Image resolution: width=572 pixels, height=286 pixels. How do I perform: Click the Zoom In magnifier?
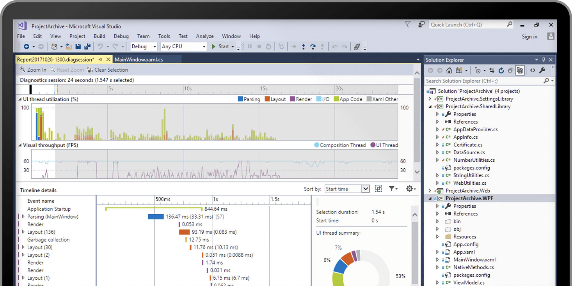coord(22,69)
